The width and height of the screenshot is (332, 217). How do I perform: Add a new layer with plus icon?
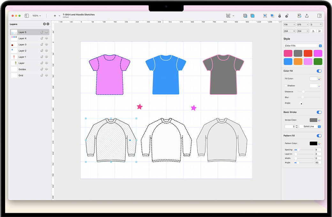[44, 24]
